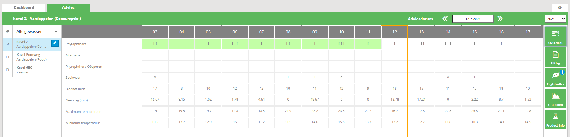The image size is (570, 137).
Task: Switch to the Dashboard tab
Action: click(24, 8)
